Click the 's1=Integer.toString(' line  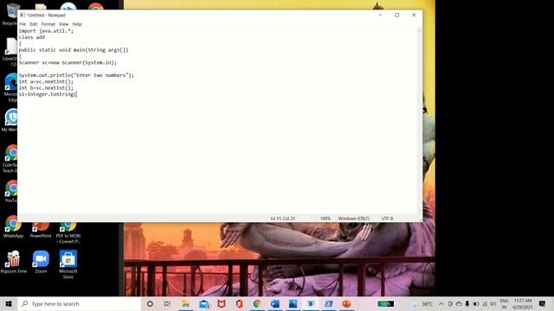pyautogui.click(x=48, y=94)
